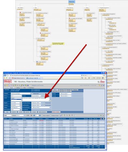Click the yellow callout note in mind map

[58, 44]
